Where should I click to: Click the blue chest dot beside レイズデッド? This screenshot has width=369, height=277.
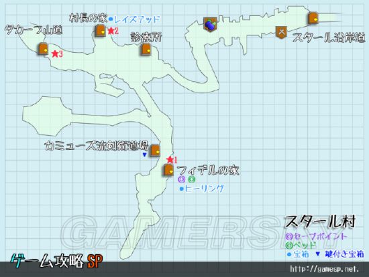(x=111, y=19)
